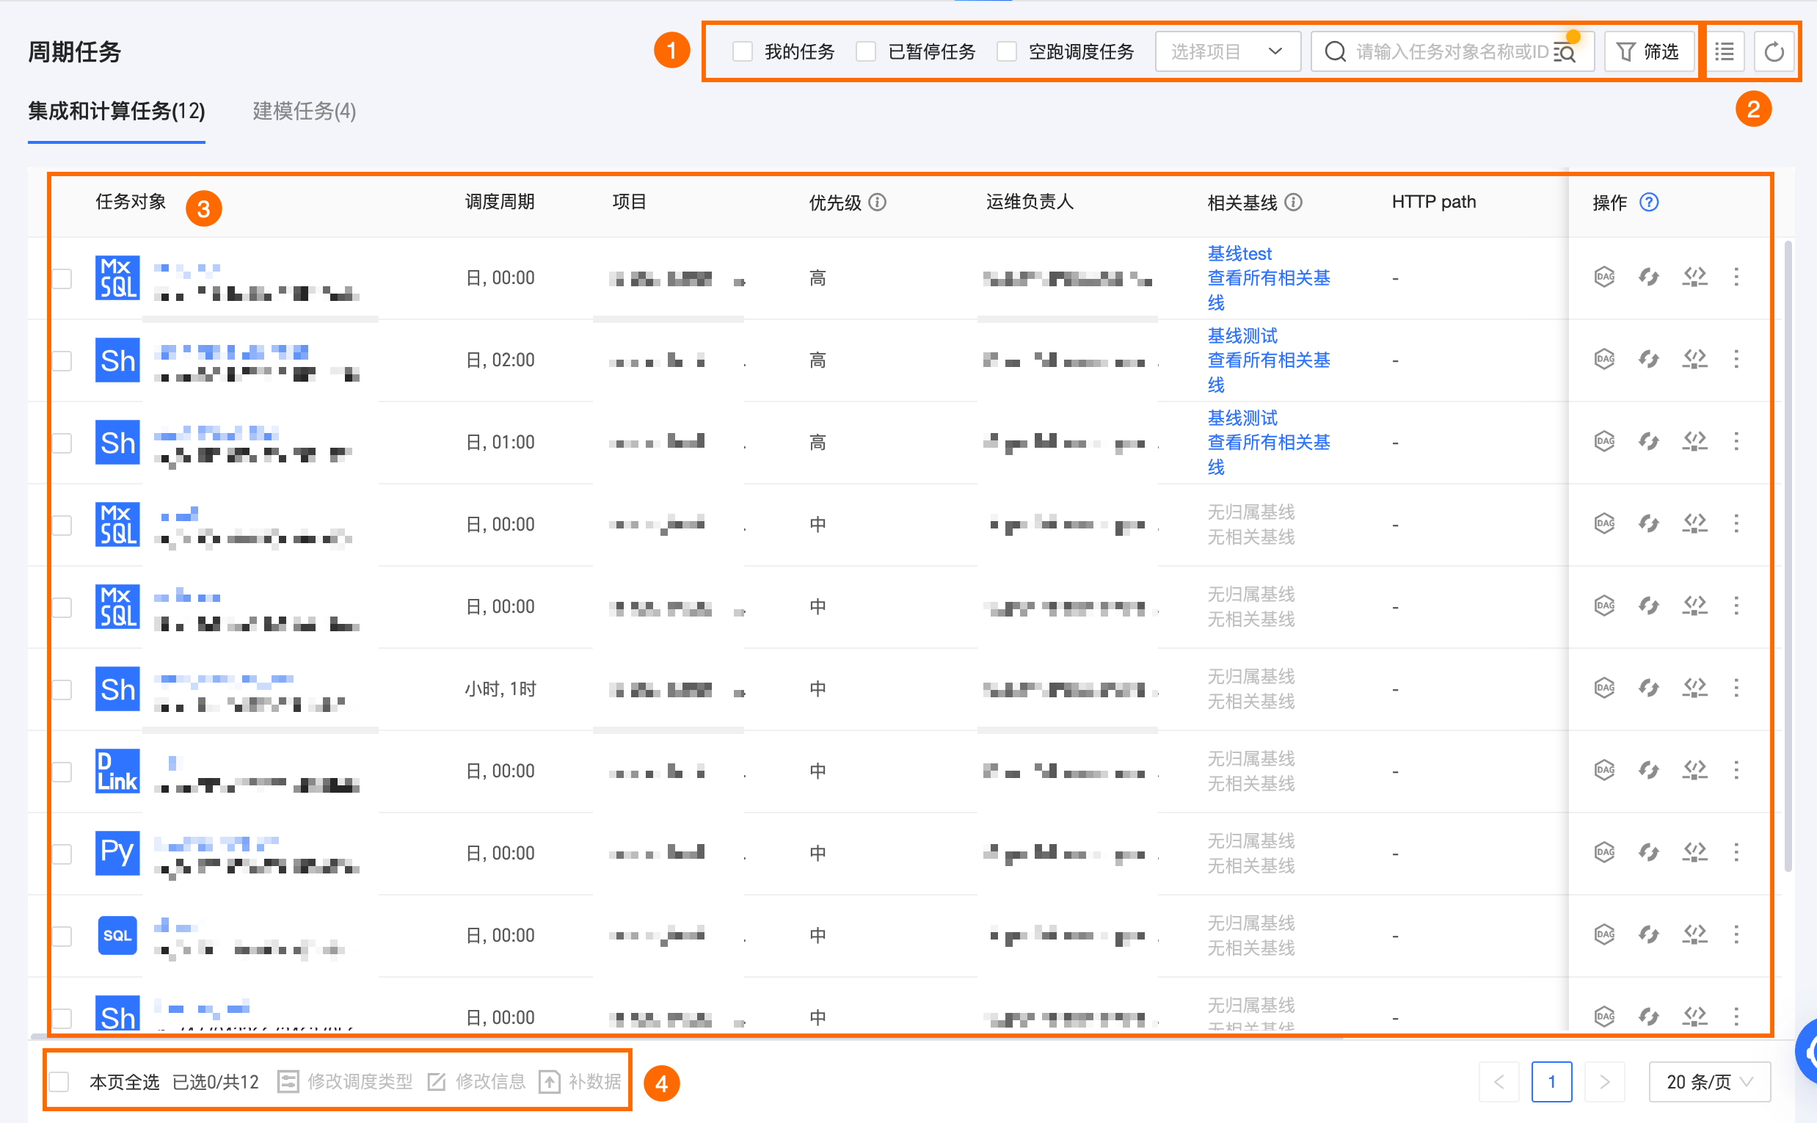Click page number 1 button
The width and height of the screenshot is (1817, 1123).
[x=1551, y=1081]
